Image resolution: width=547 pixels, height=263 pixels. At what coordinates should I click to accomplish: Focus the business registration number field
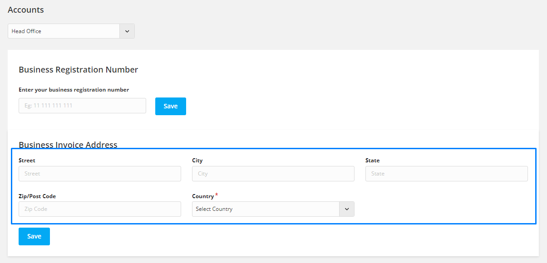click(x=82, y=106)
